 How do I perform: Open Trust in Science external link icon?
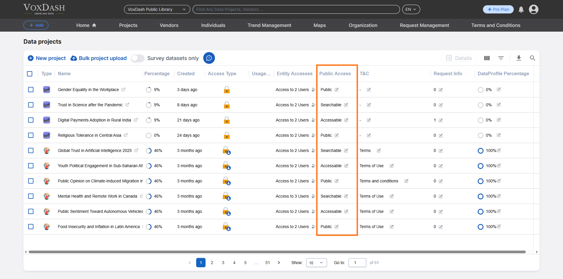point(127,105)
